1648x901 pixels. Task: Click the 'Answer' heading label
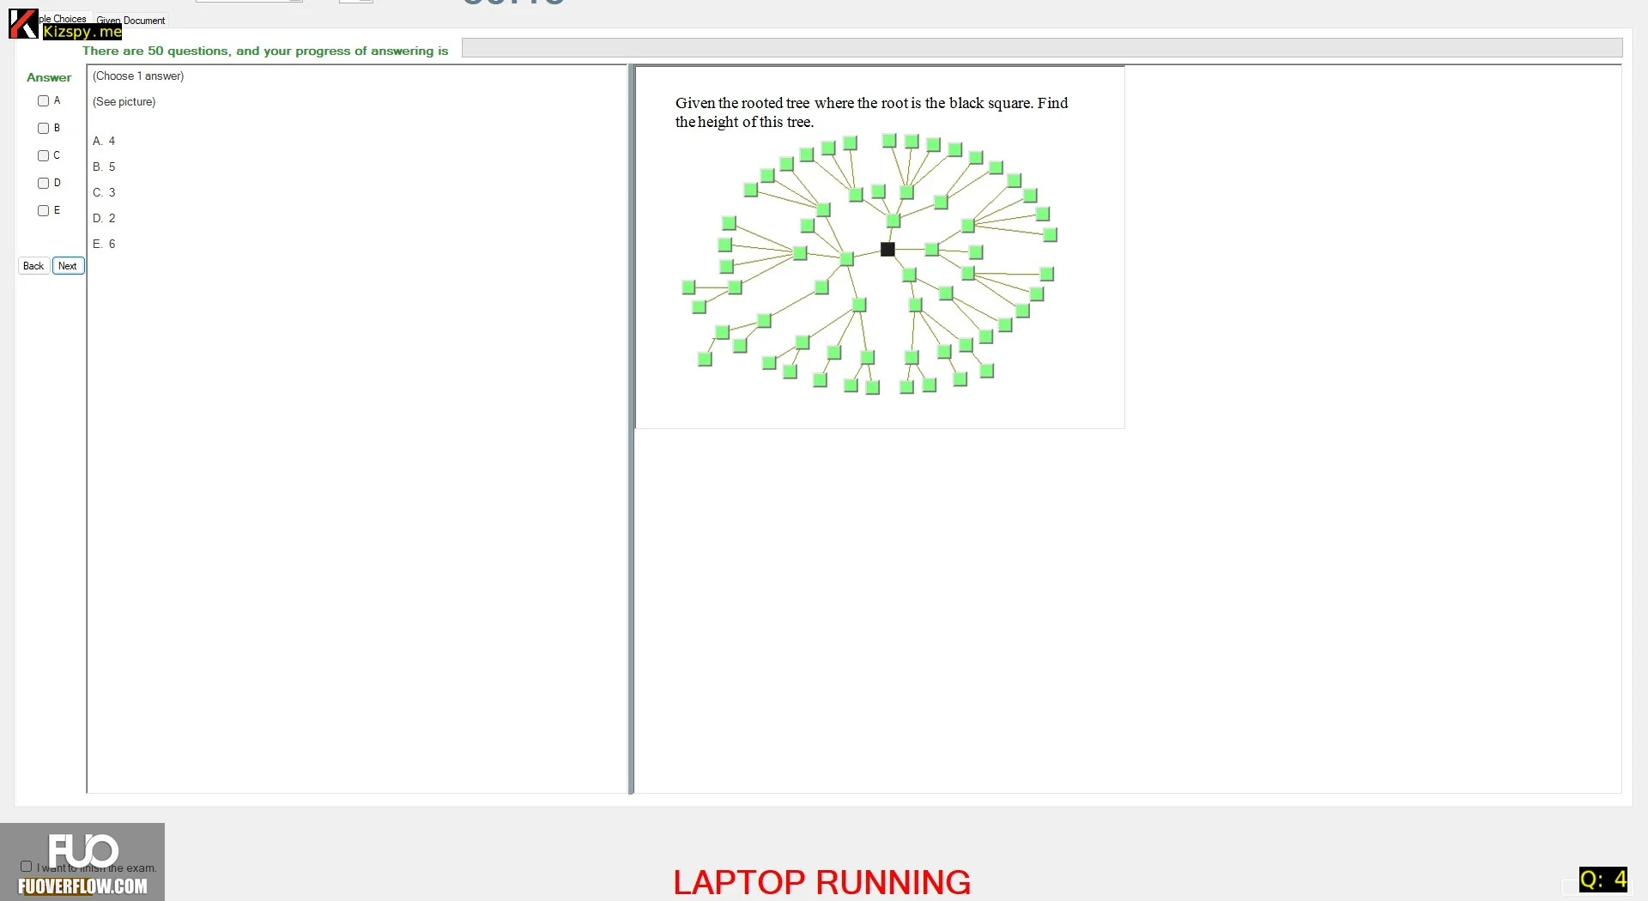pos(49,77)
